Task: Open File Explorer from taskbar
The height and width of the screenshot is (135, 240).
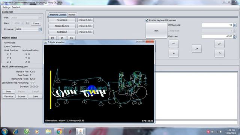Action: point(48,132)
